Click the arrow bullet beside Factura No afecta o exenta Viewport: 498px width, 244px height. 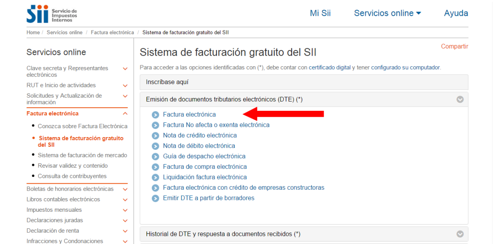[155, 125]
